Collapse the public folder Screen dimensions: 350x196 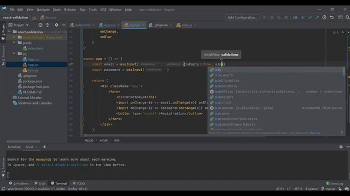(x=14, y=42)
